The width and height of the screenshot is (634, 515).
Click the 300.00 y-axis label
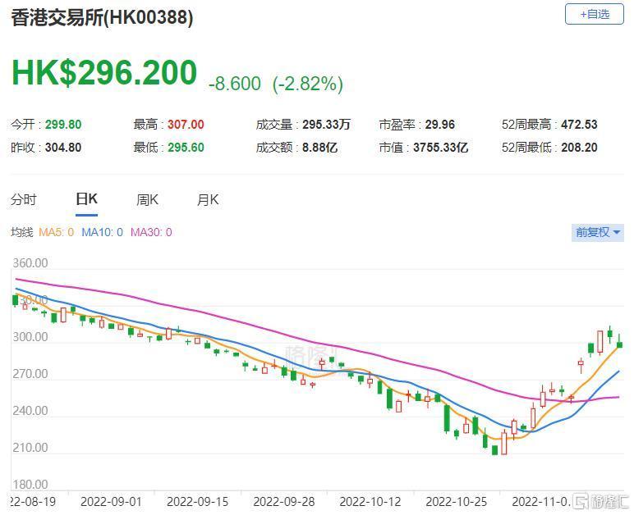pyautogui.click(x=30, y=337)
